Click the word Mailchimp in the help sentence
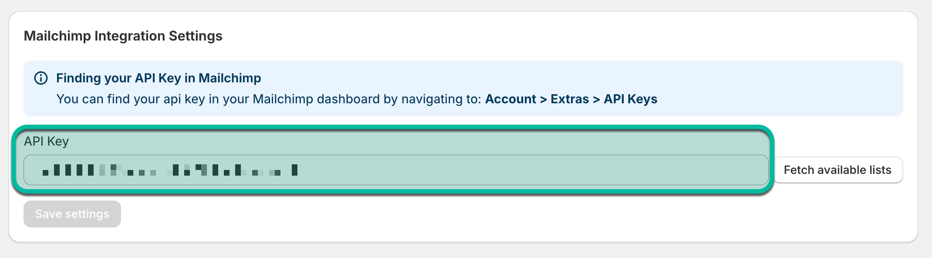The width and height of the screenshot is (932, 258). 283,99
